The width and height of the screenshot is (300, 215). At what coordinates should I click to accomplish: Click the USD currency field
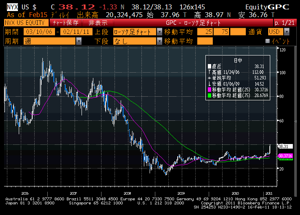point(276,31)
